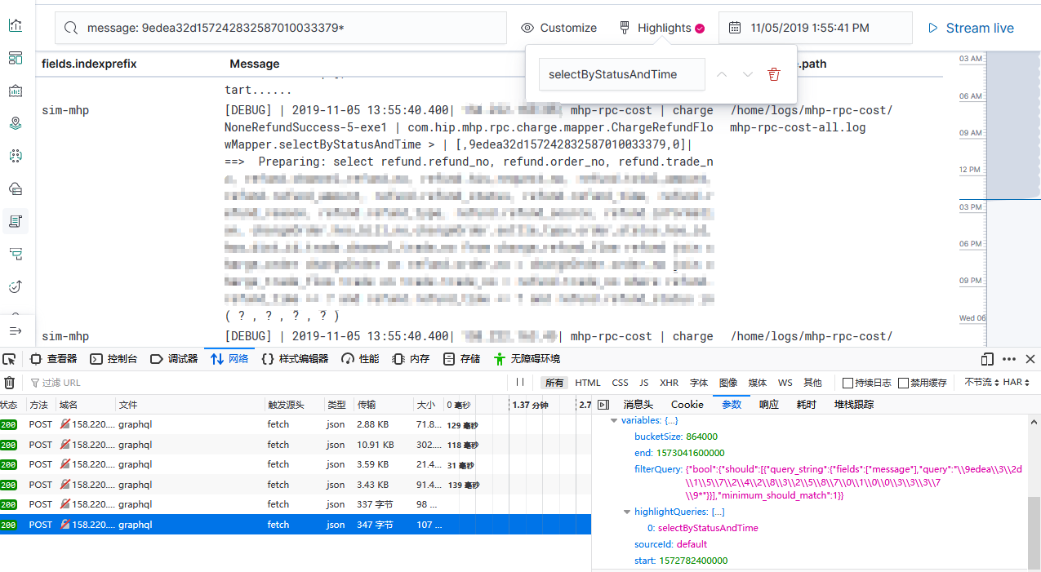
Task: Collapse the highlightQueries tree node
Action: click(627, 512)
